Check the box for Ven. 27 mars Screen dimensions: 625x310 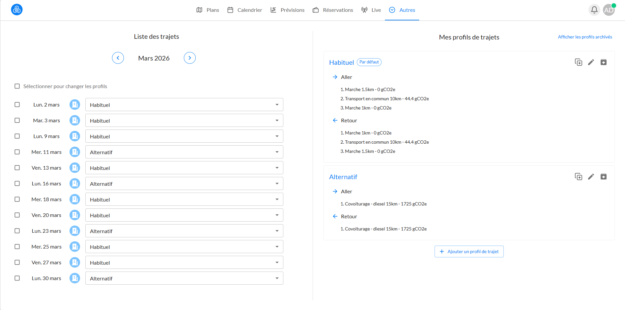[x=17, y=262]
